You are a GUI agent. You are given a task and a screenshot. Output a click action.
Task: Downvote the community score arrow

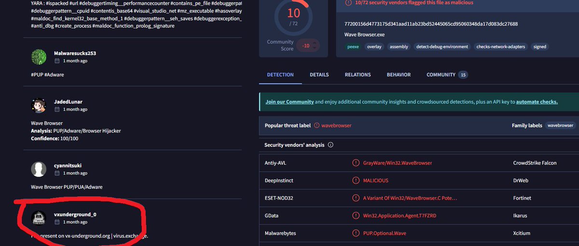tap(315, 48)
